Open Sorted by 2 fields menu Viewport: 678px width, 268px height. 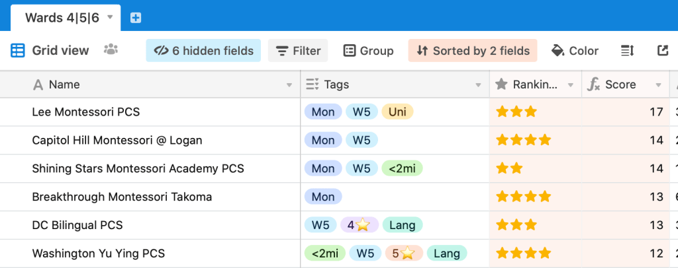pos(473,51)
